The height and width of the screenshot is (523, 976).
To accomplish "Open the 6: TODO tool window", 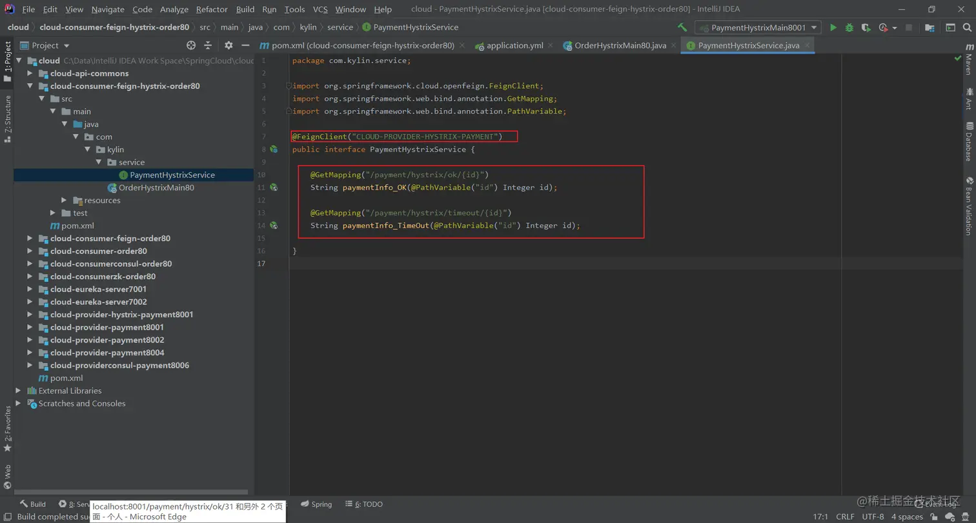I will point(364,504).
